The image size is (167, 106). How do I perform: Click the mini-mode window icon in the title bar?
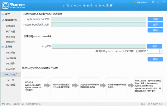click(153, 2)
